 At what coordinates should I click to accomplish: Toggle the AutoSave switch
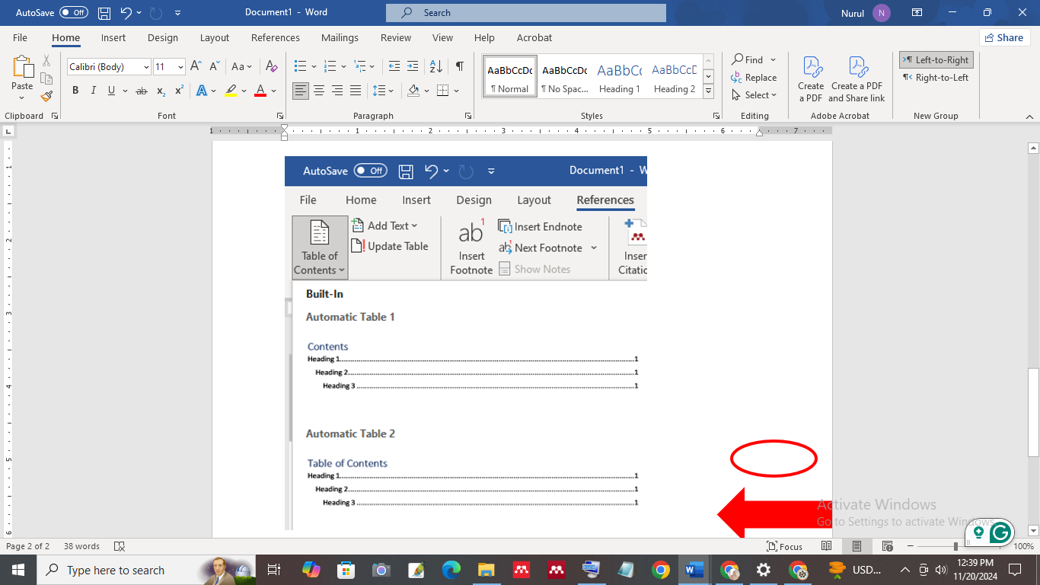[74, 13]
